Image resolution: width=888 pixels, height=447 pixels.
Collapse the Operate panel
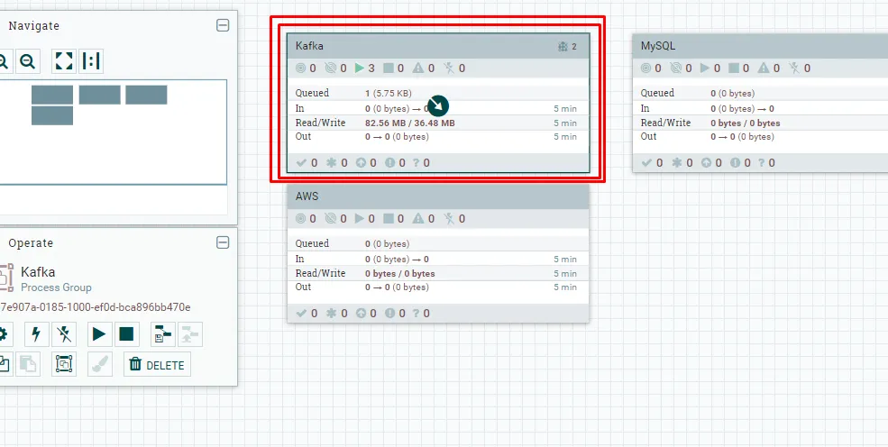[224, 242]
